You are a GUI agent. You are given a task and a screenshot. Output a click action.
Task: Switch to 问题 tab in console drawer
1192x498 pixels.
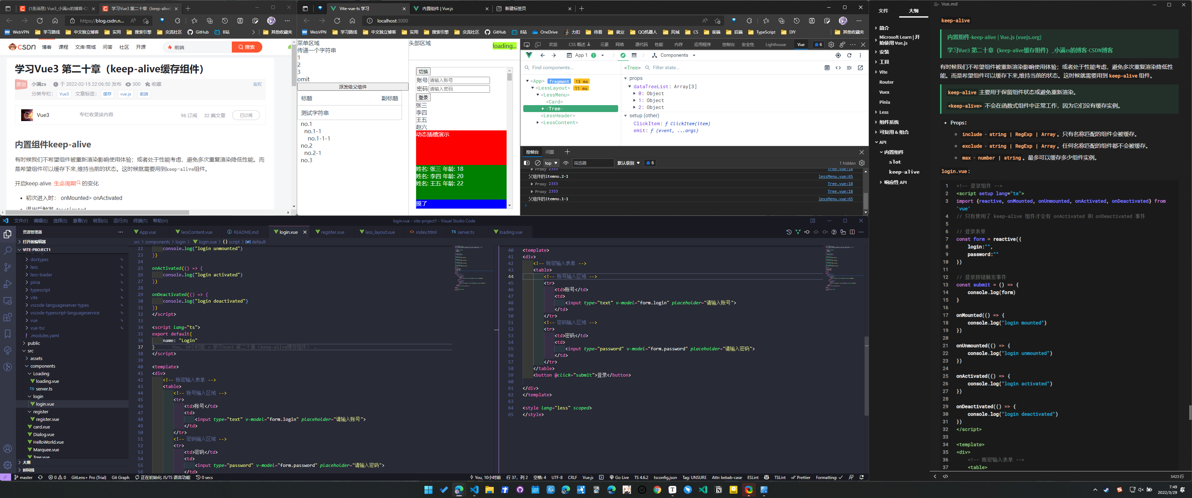(550, 152)
